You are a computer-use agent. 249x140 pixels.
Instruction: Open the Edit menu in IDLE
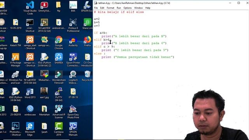point(102,8)
